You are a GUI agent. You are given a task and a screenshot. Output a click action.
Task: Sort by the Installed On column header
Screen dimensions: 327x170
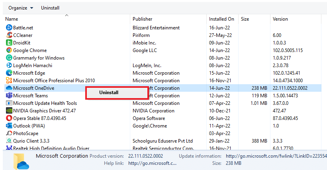coord(222,19)
